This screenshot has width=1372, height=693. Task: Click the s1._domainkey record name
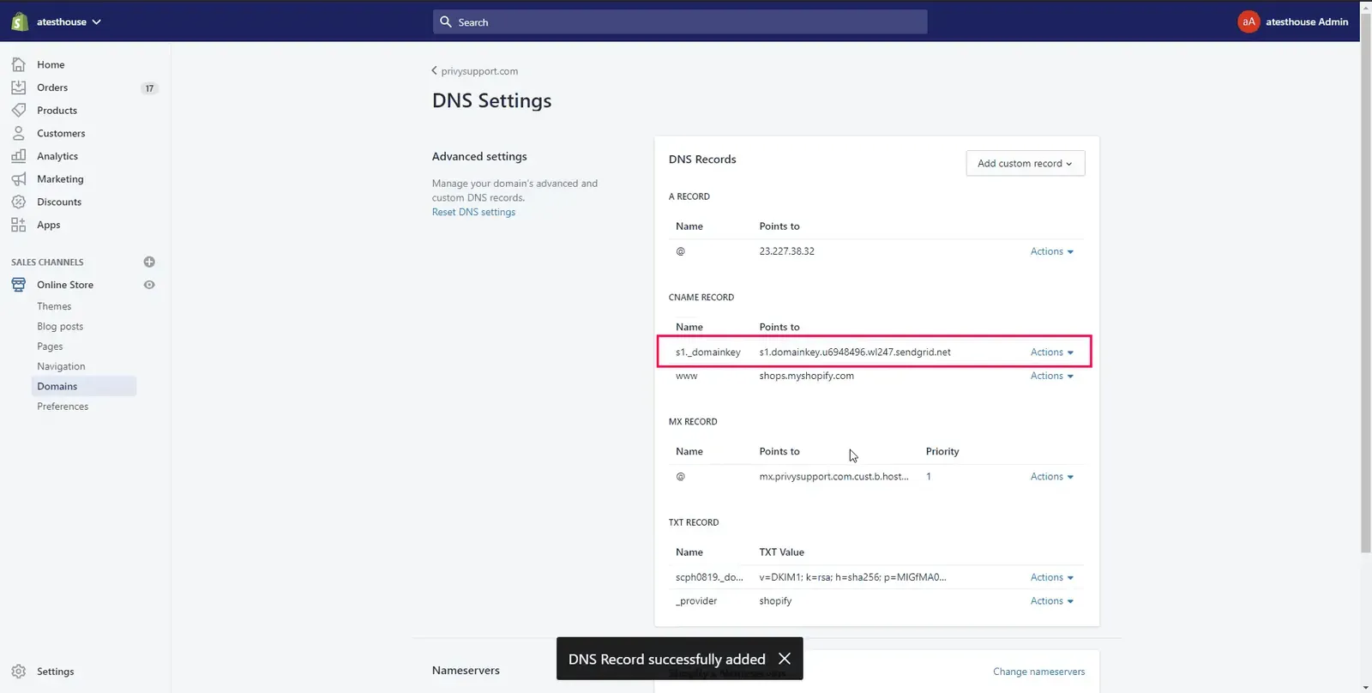(707, 353)
